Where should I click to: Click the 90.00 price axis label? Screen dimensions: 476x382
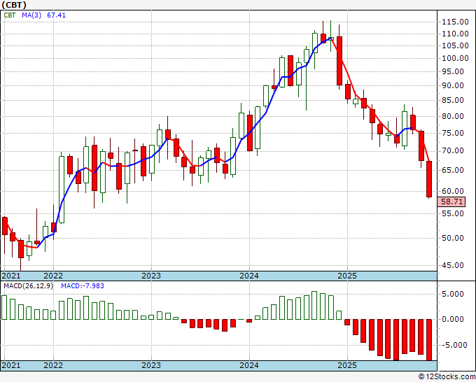pos(453,85)
